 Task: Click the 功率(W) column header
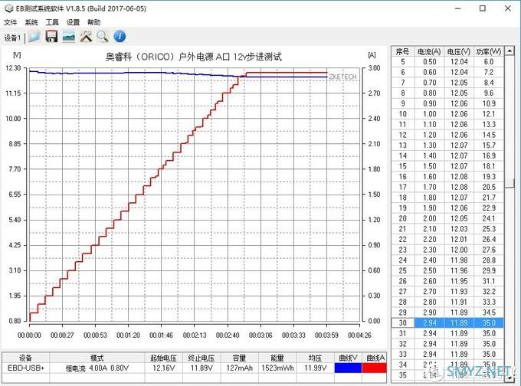click(x=489, y=51)
